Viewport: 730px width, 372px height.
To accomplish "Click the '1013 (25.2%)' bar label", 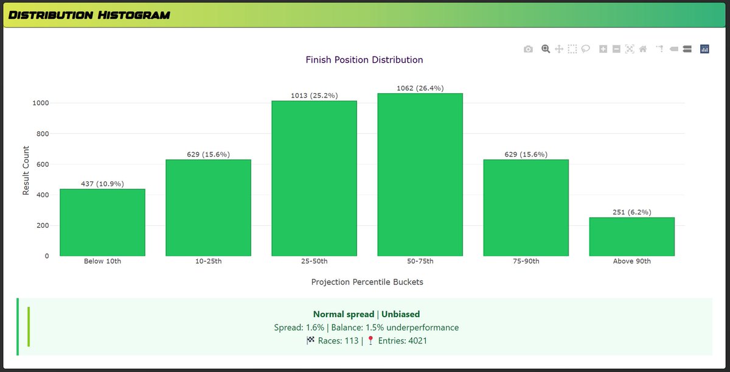I will tap(314, 96).
